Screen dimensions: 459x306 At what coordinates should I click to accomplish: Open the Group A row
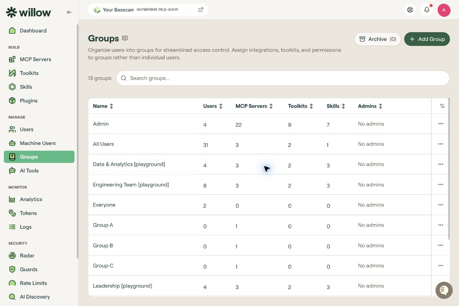260,225
